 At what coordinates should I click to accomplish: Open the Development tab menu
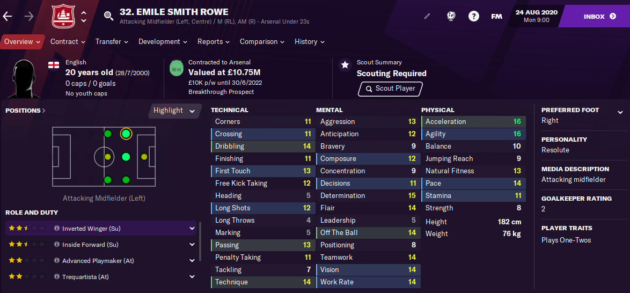163,42
